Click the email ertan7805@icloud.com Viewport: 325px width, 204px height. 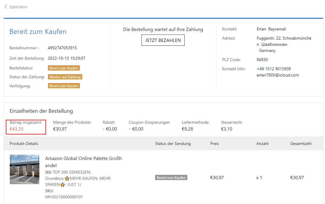(278, 75)
